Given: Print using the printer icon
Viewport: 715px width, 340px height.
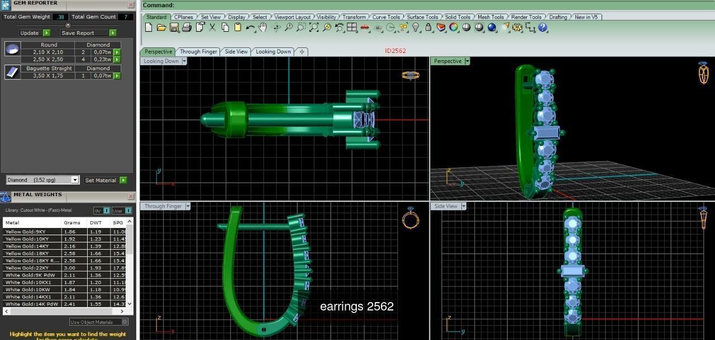Looking at the screenshot, I should pos(187,27).
